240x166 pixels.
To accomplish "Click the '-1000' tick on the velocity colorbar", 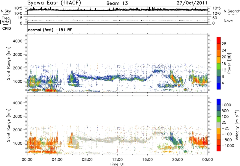I will [228, 146].
